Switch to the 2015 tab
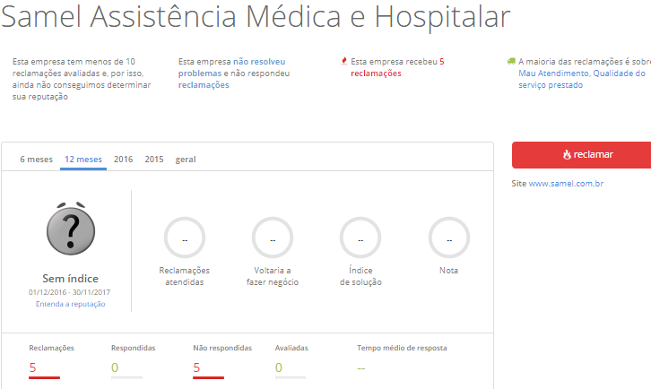651x389 pixels. pos(154,160)
